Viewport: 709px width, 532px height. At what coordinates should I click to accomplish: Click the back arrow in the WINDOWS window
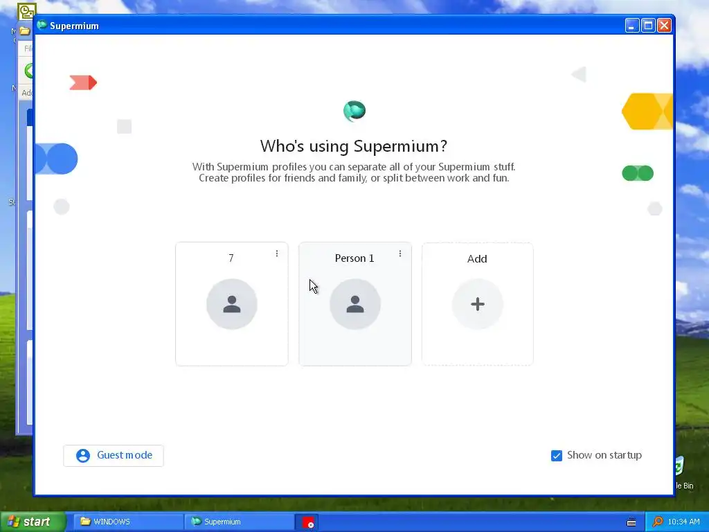pyautogui.click(x=29, y=71)
